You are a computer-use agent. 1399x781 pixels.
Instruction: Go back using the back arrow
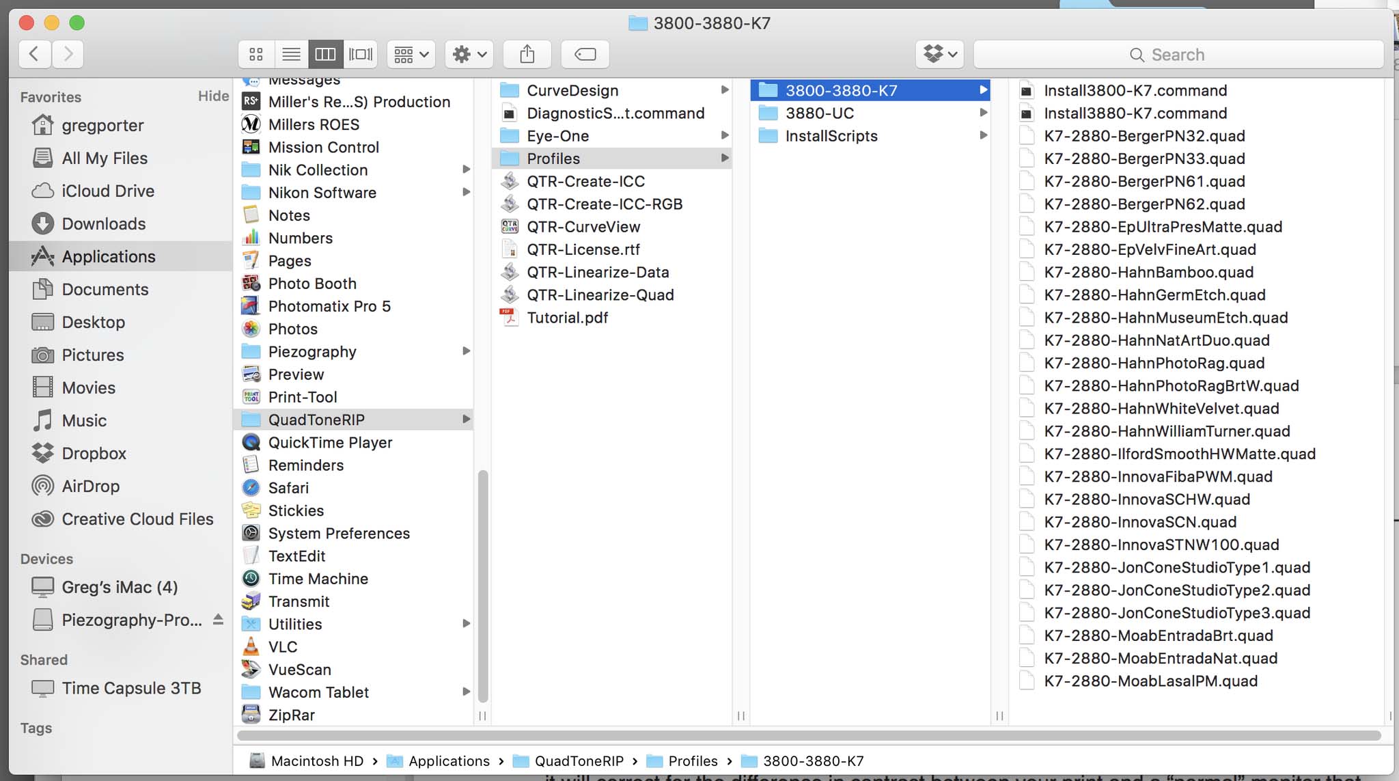(x=34, y=54)
